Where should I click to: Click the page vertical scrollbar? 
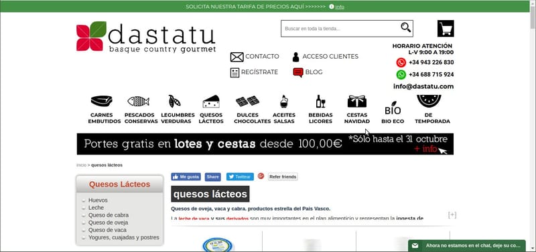click(x=533, y=126)
